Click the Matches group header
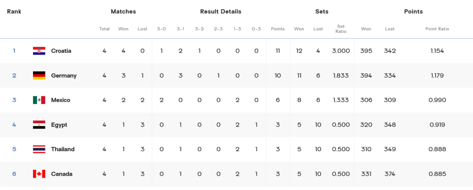473x190 pixels. [123, 11]
